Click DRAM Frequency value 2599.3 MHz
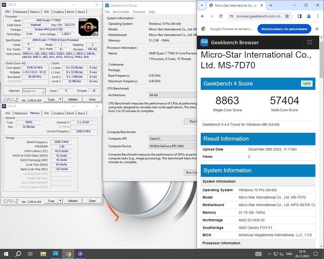Viewport: 324px width, 259px height. click(x=62, y=142)
